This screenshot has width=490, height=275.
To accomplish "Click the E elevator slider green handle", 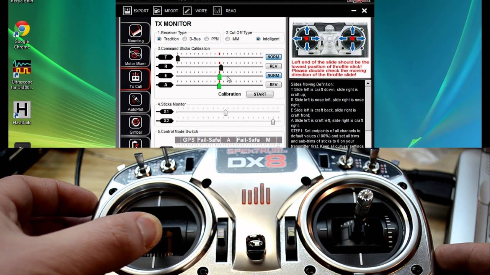I will [x=219, y=77].
